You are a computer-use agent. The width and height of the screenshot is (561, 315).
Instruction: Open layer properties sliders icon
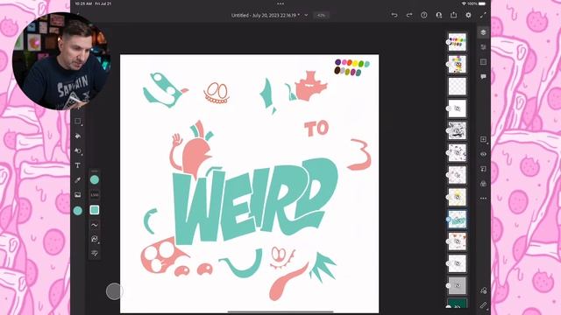pos(483,47)
